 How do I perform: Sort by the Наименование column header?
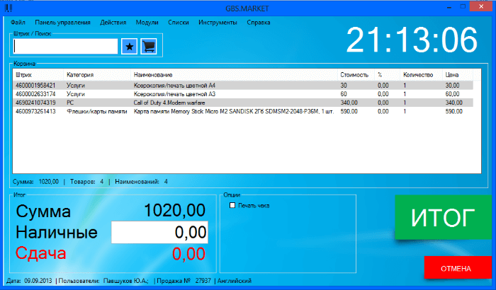pyautogui.click(x=234, y=75)
